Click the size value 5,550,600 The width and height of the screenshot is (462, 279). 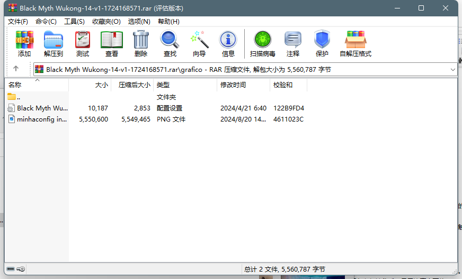point(94,119)
